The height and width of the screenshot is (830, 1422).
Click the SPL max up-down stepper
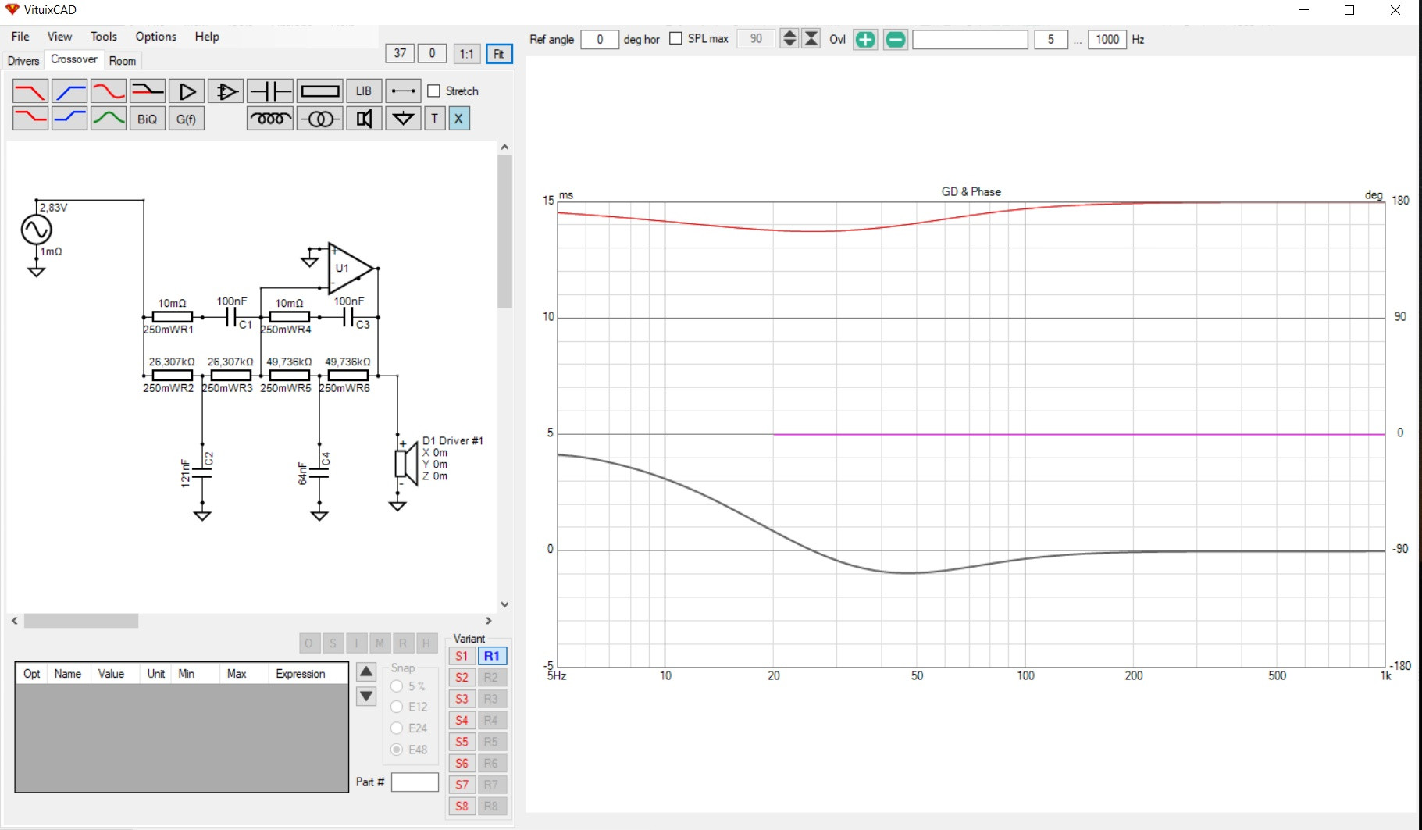[789, 39]
